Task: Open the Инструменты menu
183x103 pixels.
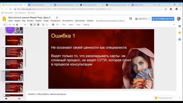Action: (x=68, y=21)
